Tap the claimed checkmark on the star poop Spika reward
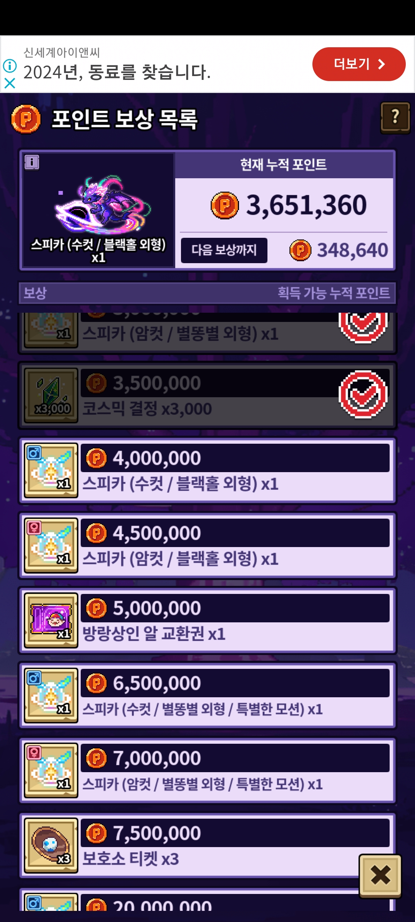This screenshot has height=922, width=415. (x=363, y=327)
